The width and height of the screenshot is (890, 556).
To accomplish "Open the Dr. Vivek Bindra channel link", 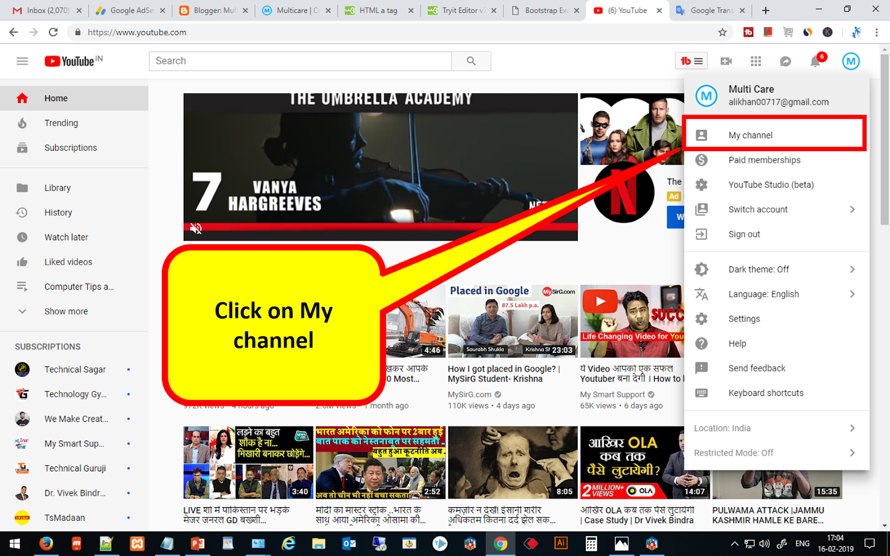I will pyautogui.click(x=74, y=493).
